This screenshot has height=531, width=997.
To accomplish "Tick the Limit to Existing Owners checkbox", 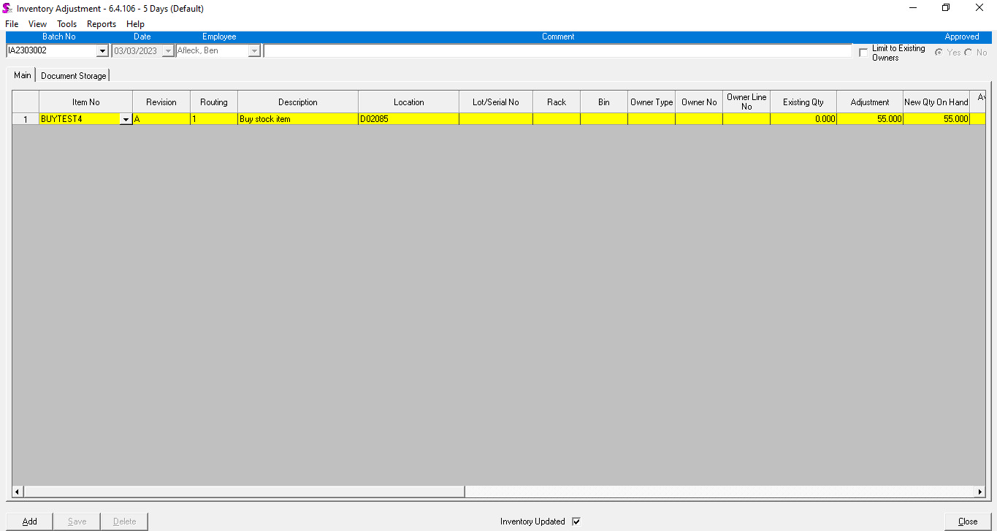I will pyautogui.click(x=864, y=53).
